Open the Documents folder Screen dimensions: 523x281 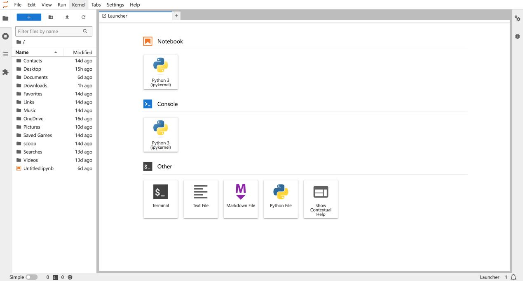(55, 77)
